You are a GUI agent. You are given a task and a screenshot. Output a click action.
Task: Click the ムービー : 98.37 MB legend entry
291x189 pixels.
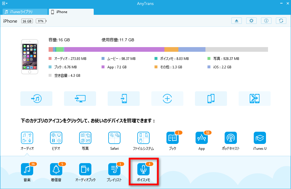[x=119, y=59]
